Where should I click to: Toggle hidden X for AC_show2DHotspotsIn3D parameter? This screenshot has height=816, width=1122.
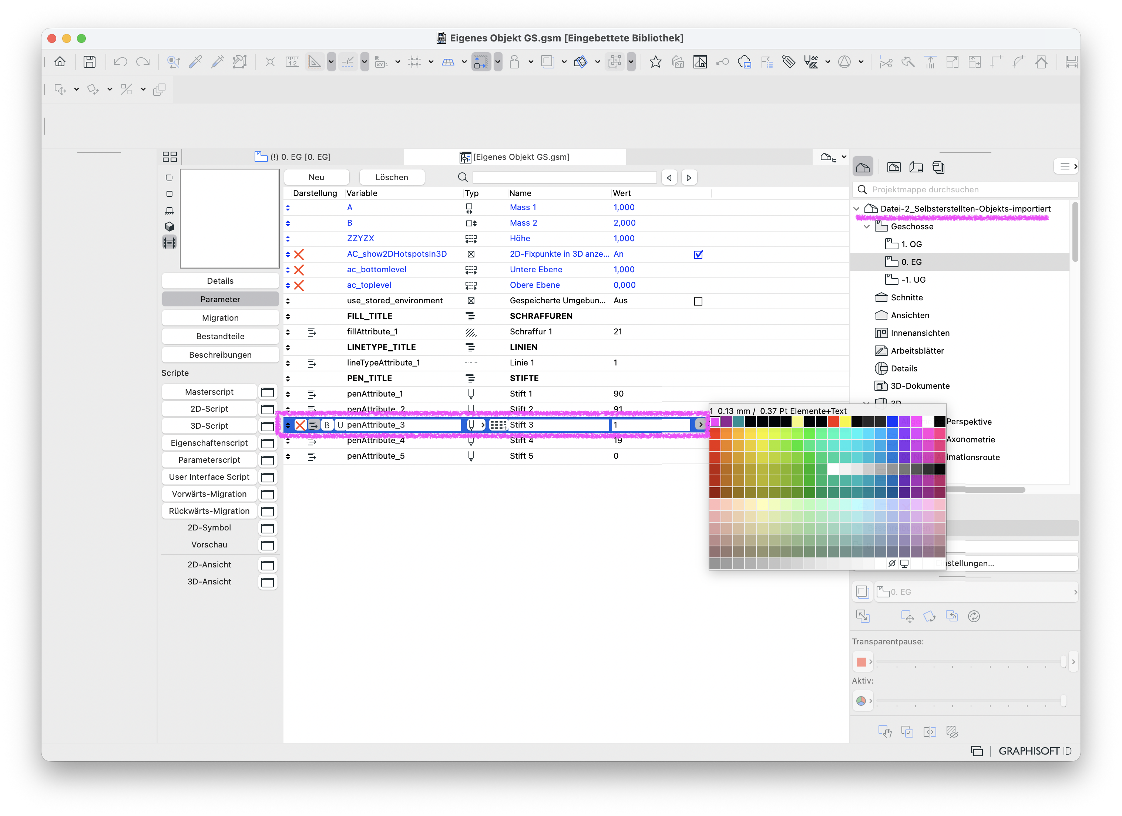299,254
